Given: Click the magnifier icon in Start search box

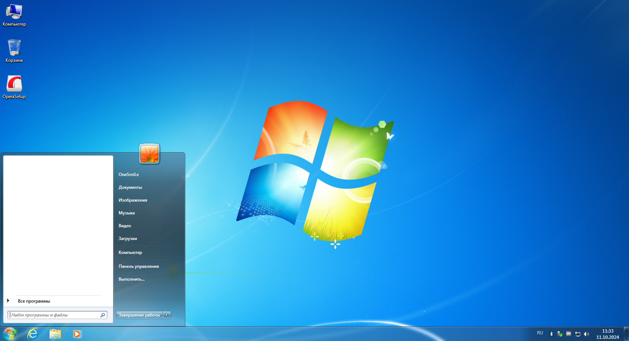Looking at the screenshot, I should tap(103, 315).
